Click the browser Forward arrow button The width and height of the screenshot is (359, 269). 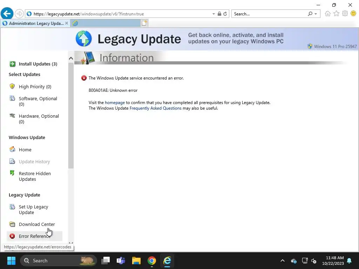[19, 14]
